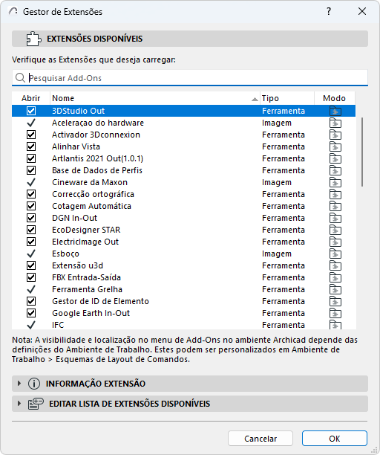Click the Imagem type cell for Esboço

[277, 254]
